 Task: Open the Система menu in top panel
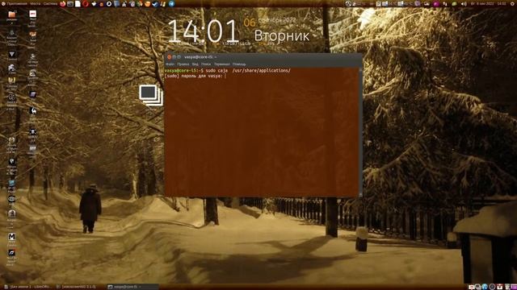tap(50, 3)
